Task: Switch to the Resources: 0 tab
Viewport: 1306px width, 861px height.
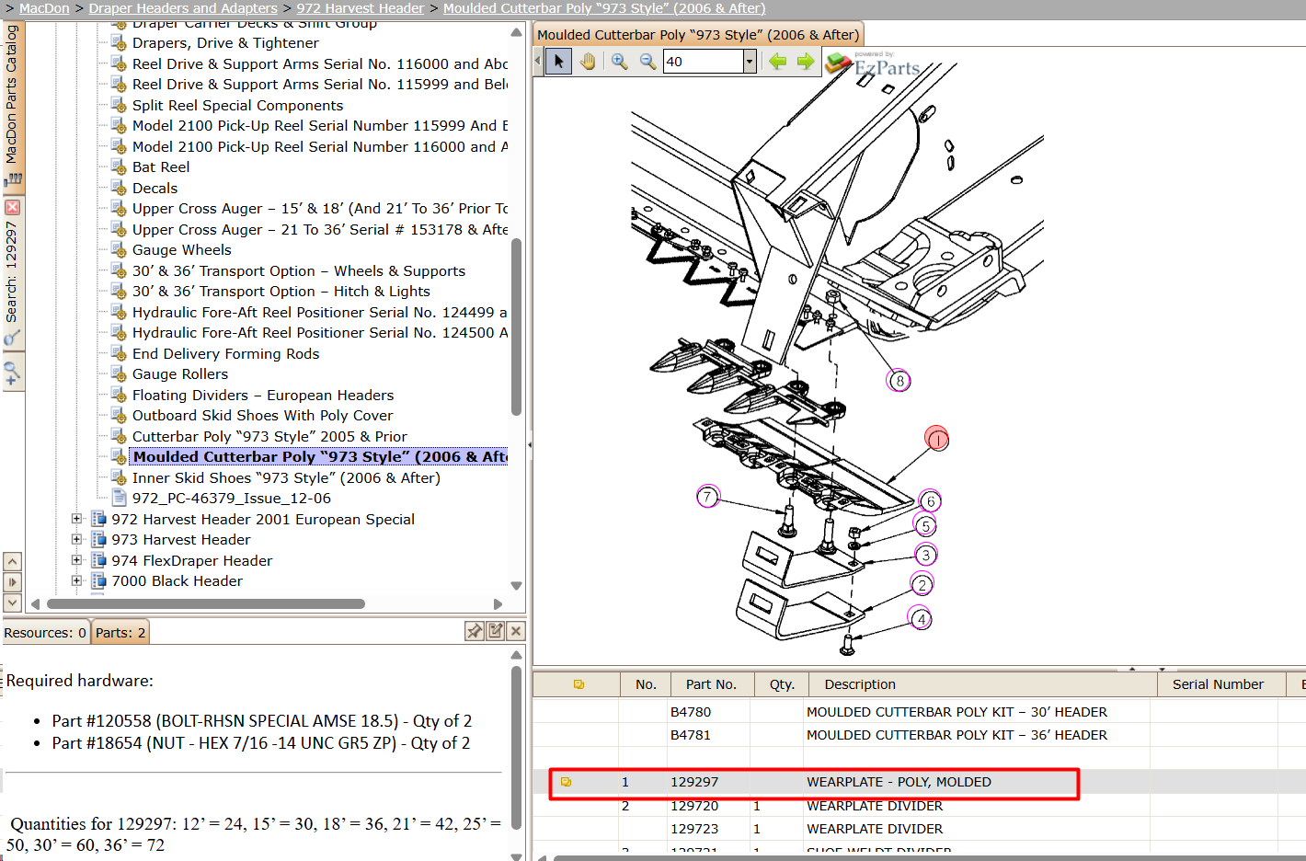Action: [45, 633]
